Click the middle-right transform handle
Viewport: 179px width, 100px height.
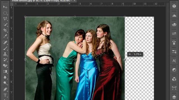click(x=124, y=59)
